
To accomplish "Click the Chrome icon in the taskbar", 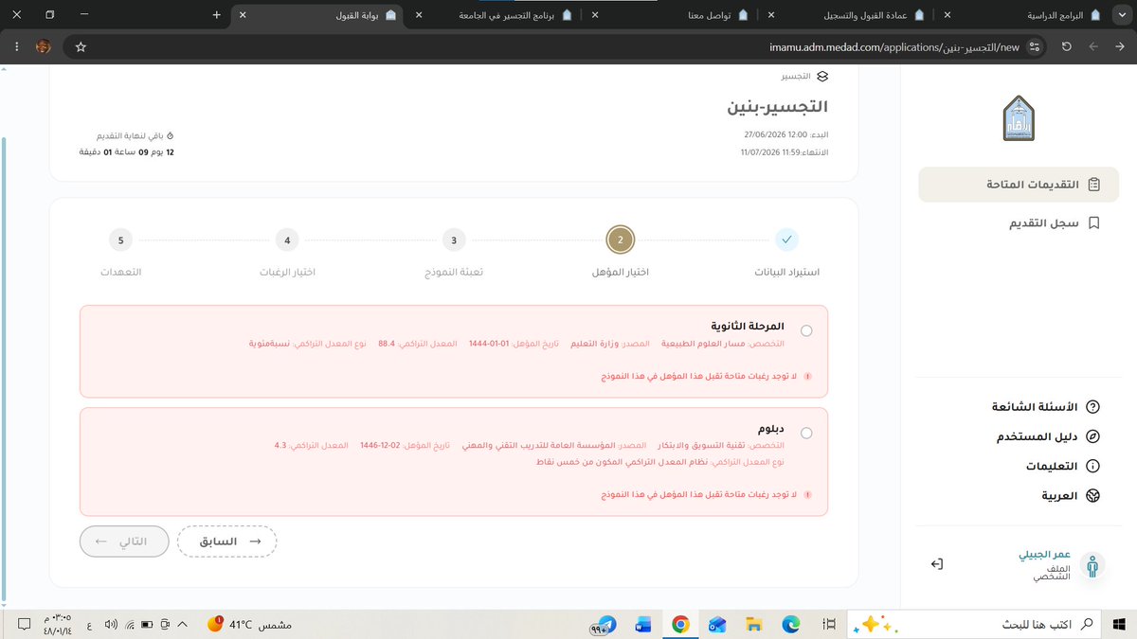I will click(680, 625).
